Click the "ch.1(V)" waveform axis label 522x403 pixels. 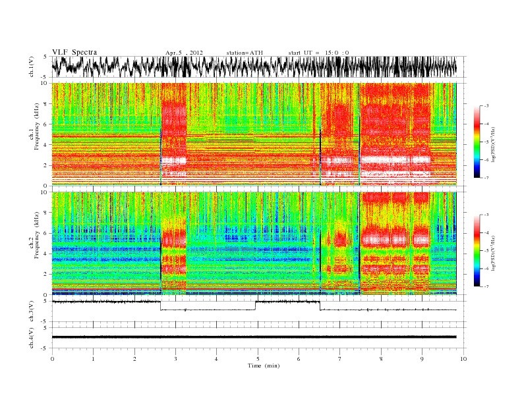[31, 67]
